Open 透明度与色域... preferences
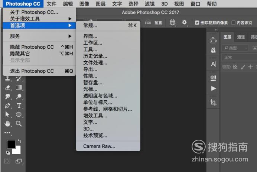 click(108, 96)
